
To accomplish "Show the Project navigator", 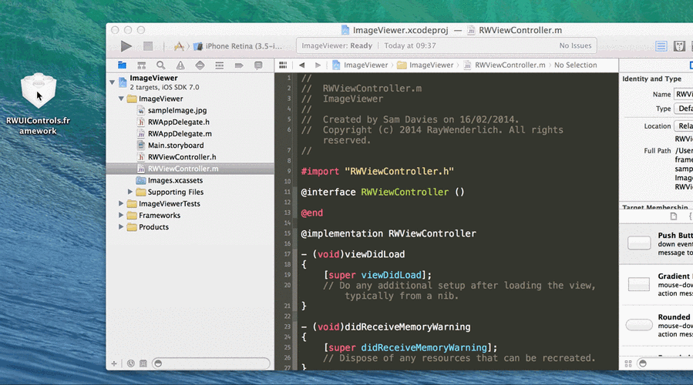I will click(122, 65).
